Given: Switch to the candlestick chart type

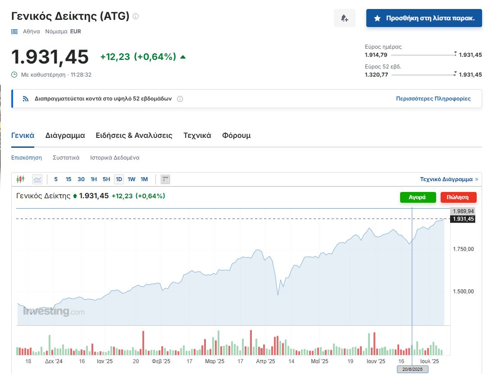Looking at the screenshot, I should tap(20, 179).
